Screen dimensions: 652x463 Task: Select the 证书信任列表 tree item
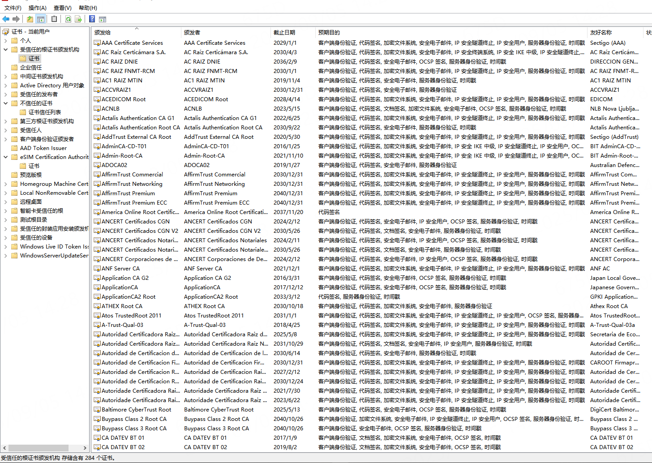[45, 112]
